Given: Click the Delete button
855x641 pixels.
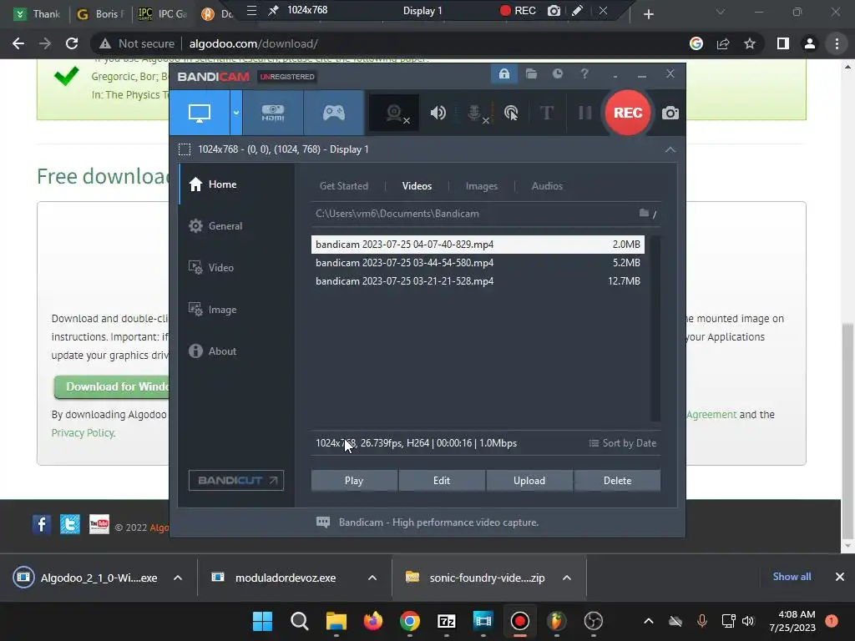Looking at the screenshot, I should (617, 481).
